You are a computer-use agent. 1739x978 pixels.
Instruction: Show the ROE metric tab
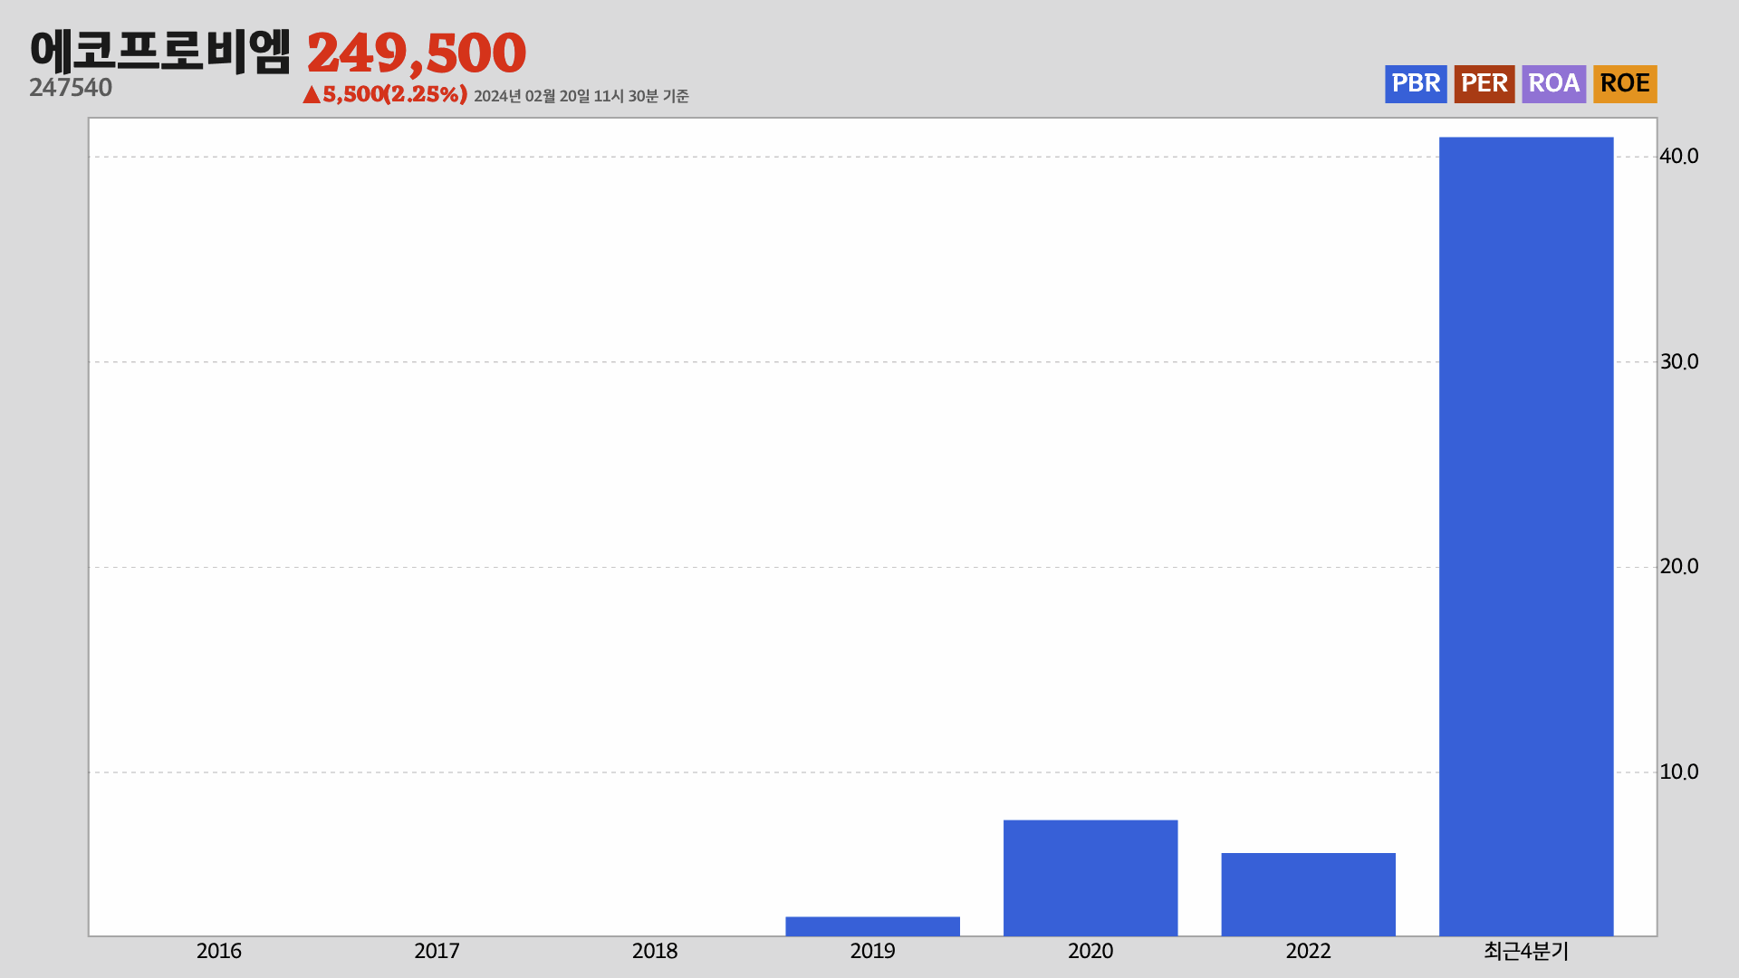pos(1625,83)
